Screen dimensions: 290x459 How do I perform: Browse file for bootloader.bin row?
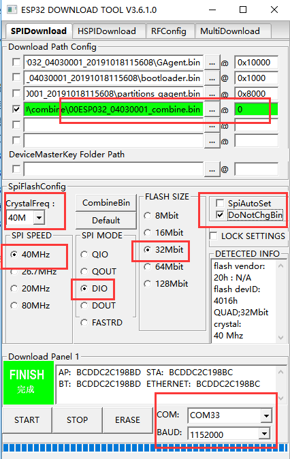[x=212, y=78]
